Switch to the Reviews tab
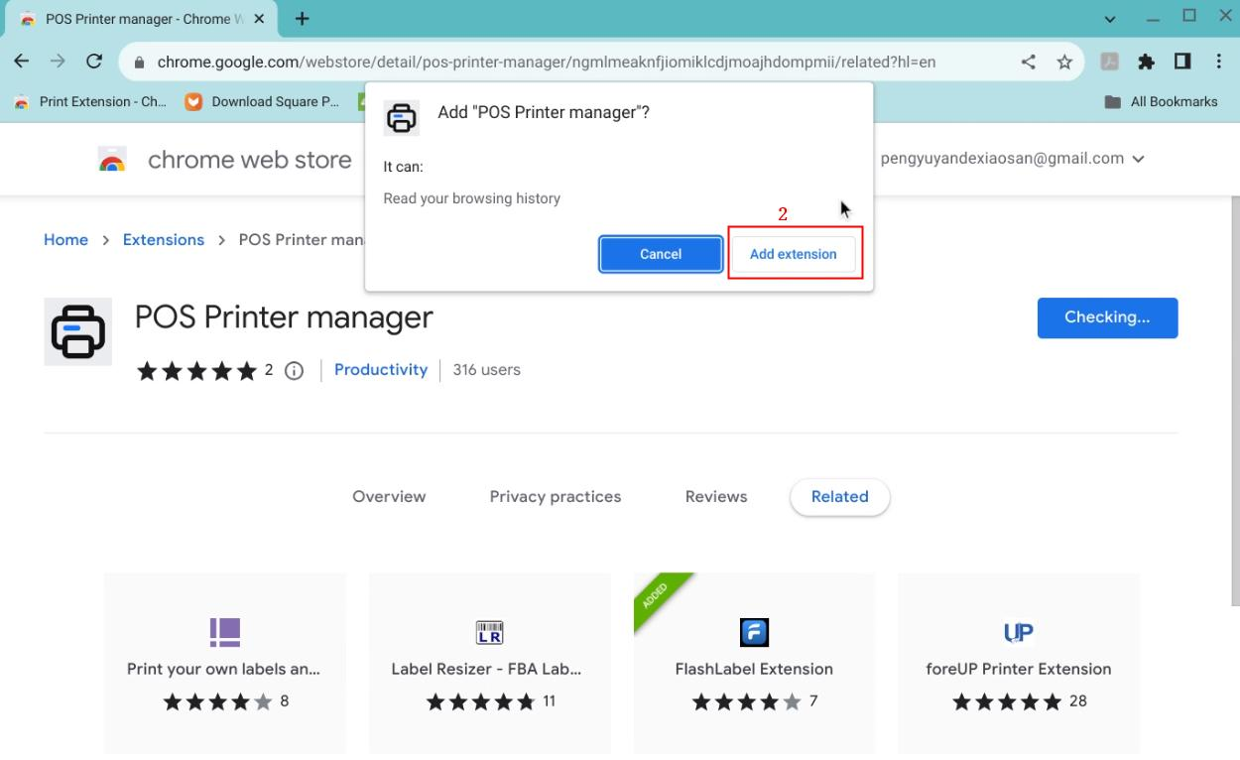Viewport: 1240px width, 760px height. (x=716, y=497)
